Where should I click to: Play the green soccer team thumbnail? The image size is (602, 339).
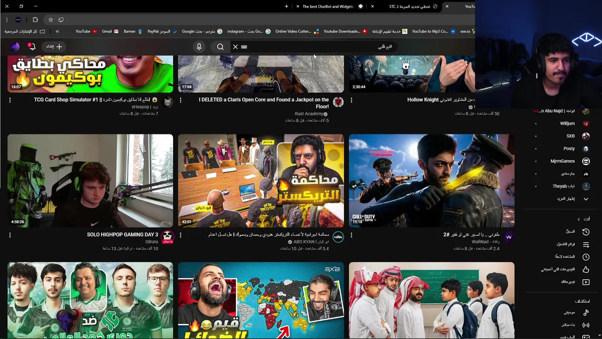coord(90,300)
